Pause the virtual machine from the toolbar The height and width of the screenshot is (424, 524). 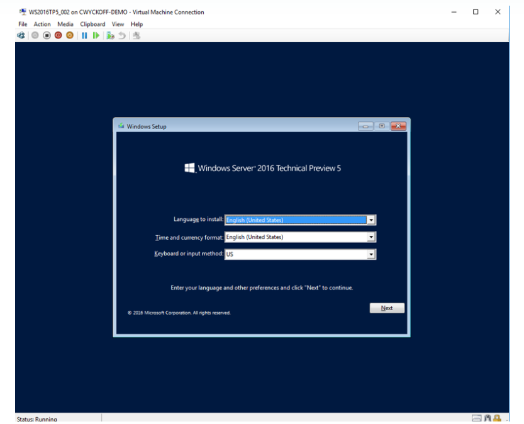(84, 36)
